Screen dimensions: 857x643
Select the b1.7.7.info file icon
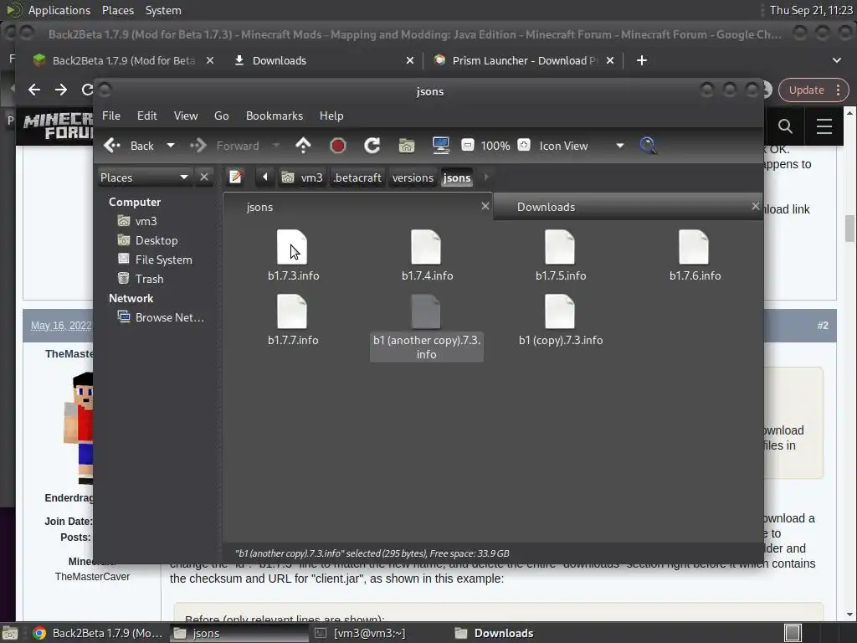[x=292, y=311]
